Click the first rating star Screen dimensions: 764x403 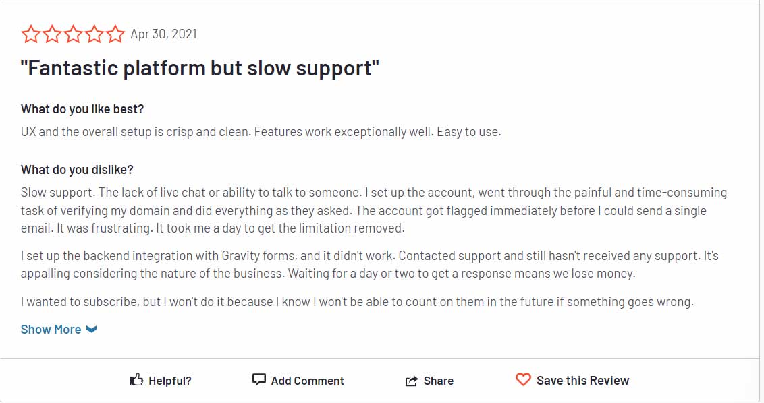[x=30, y=34]
